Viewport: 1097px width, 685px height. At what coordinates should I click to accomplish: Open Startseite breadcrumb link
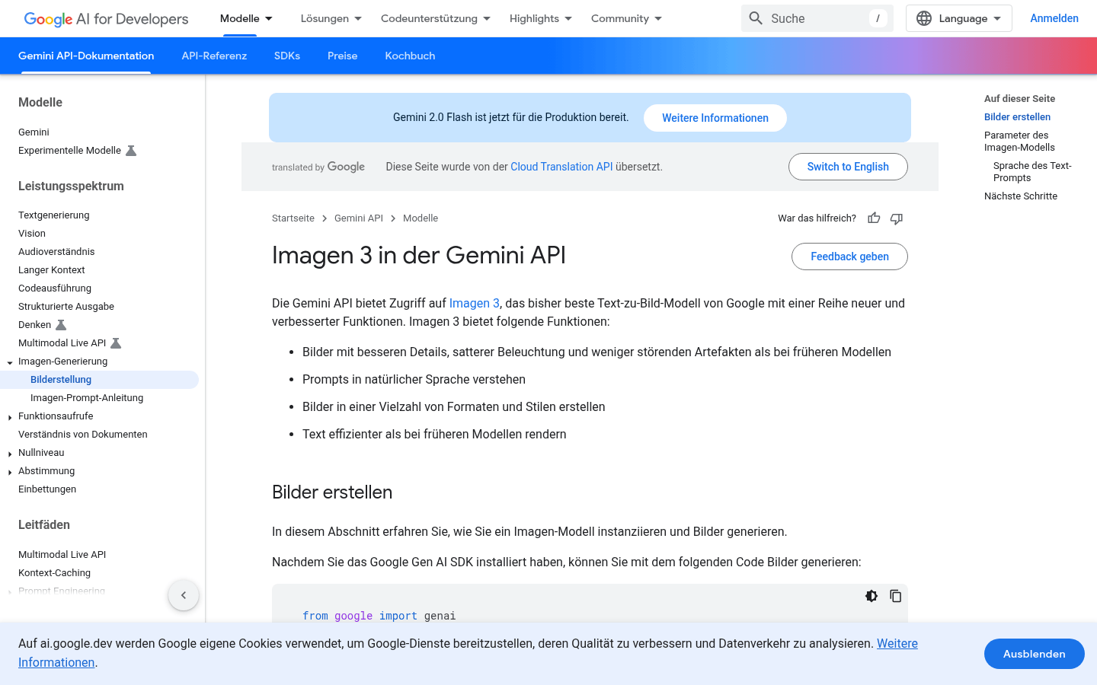coord(293,218)
